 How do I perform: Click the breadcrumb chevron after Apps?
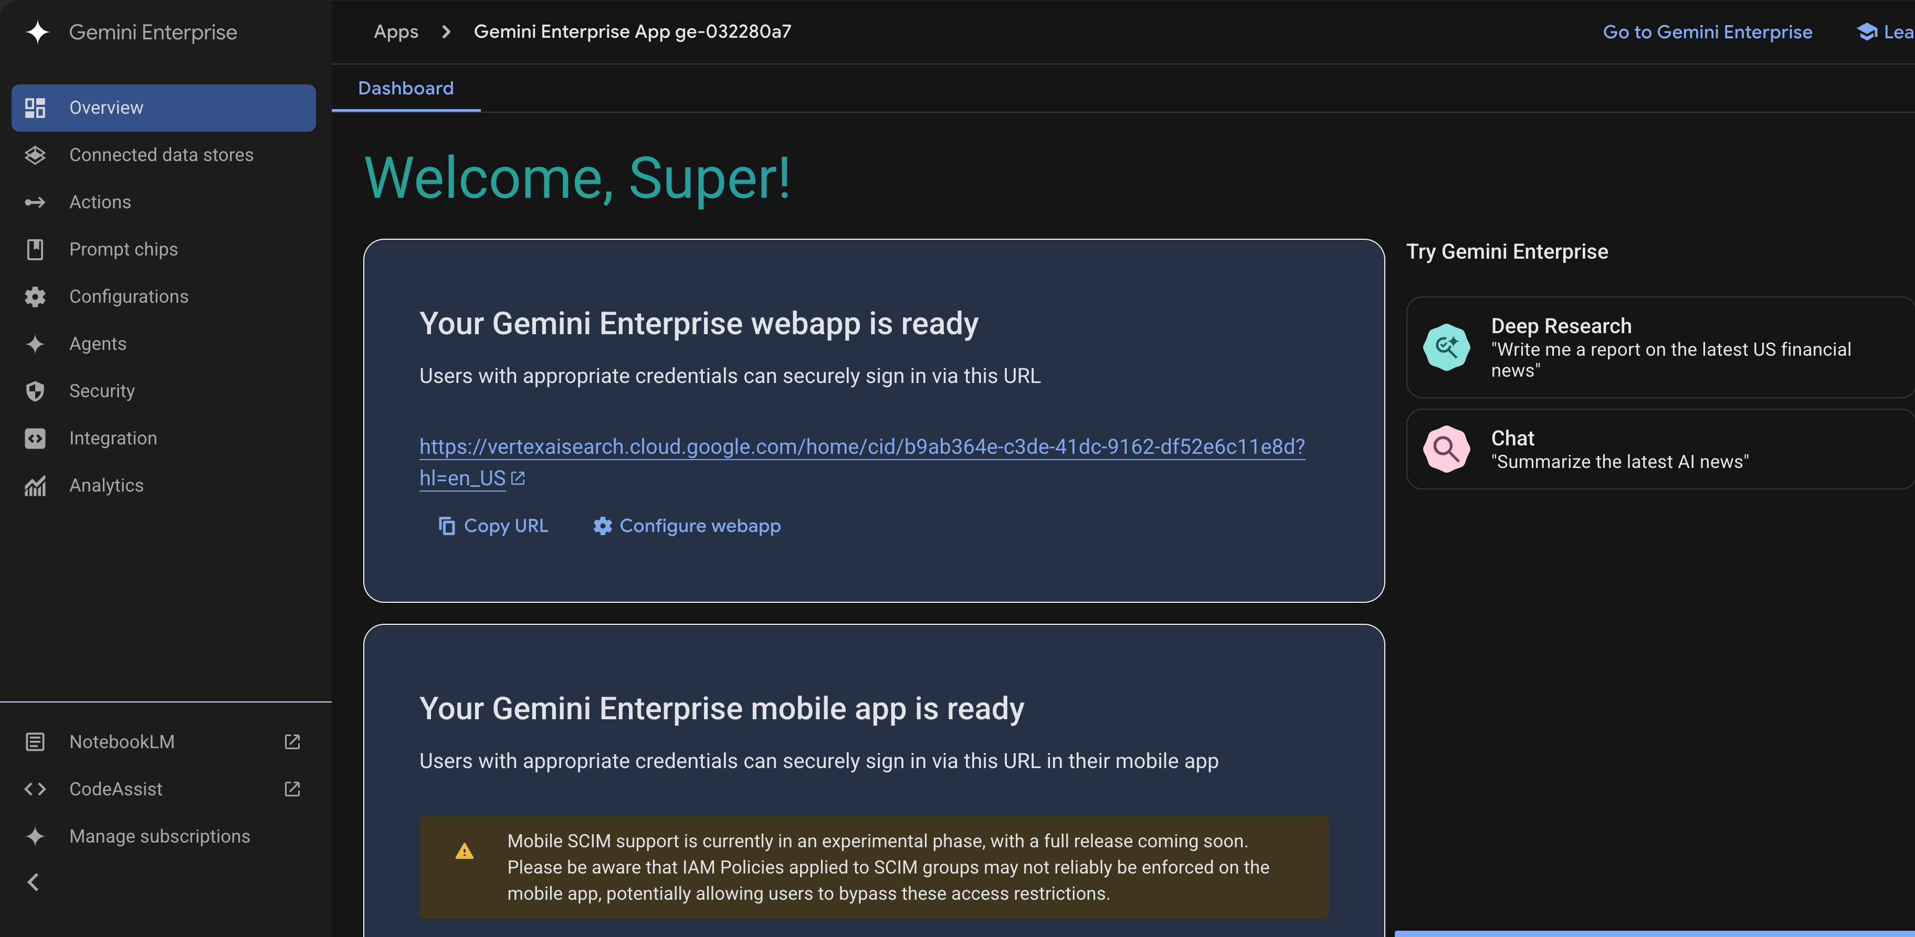(446, 32)
